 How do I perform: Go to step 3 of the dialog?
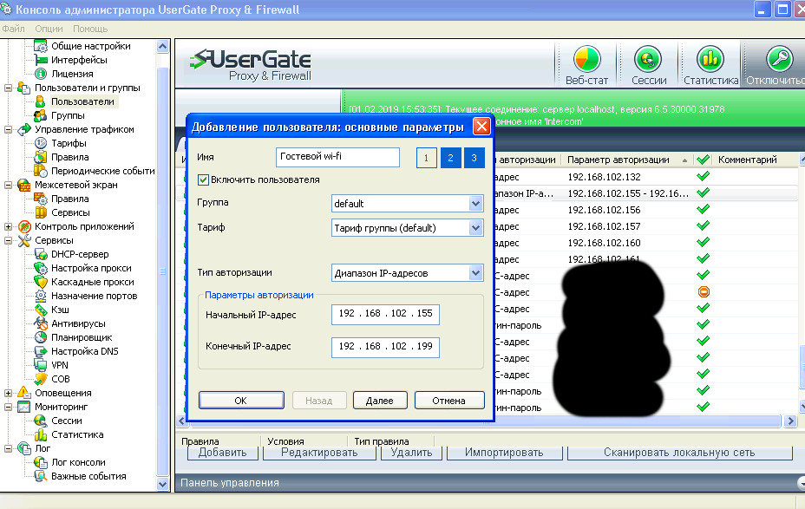pyautogui.click(x=474, y=158)
